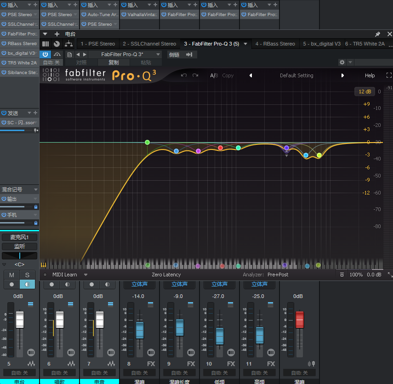Load next Pro-Q preset with right arrow
The image size is (393, 384).
pos(342,75)
